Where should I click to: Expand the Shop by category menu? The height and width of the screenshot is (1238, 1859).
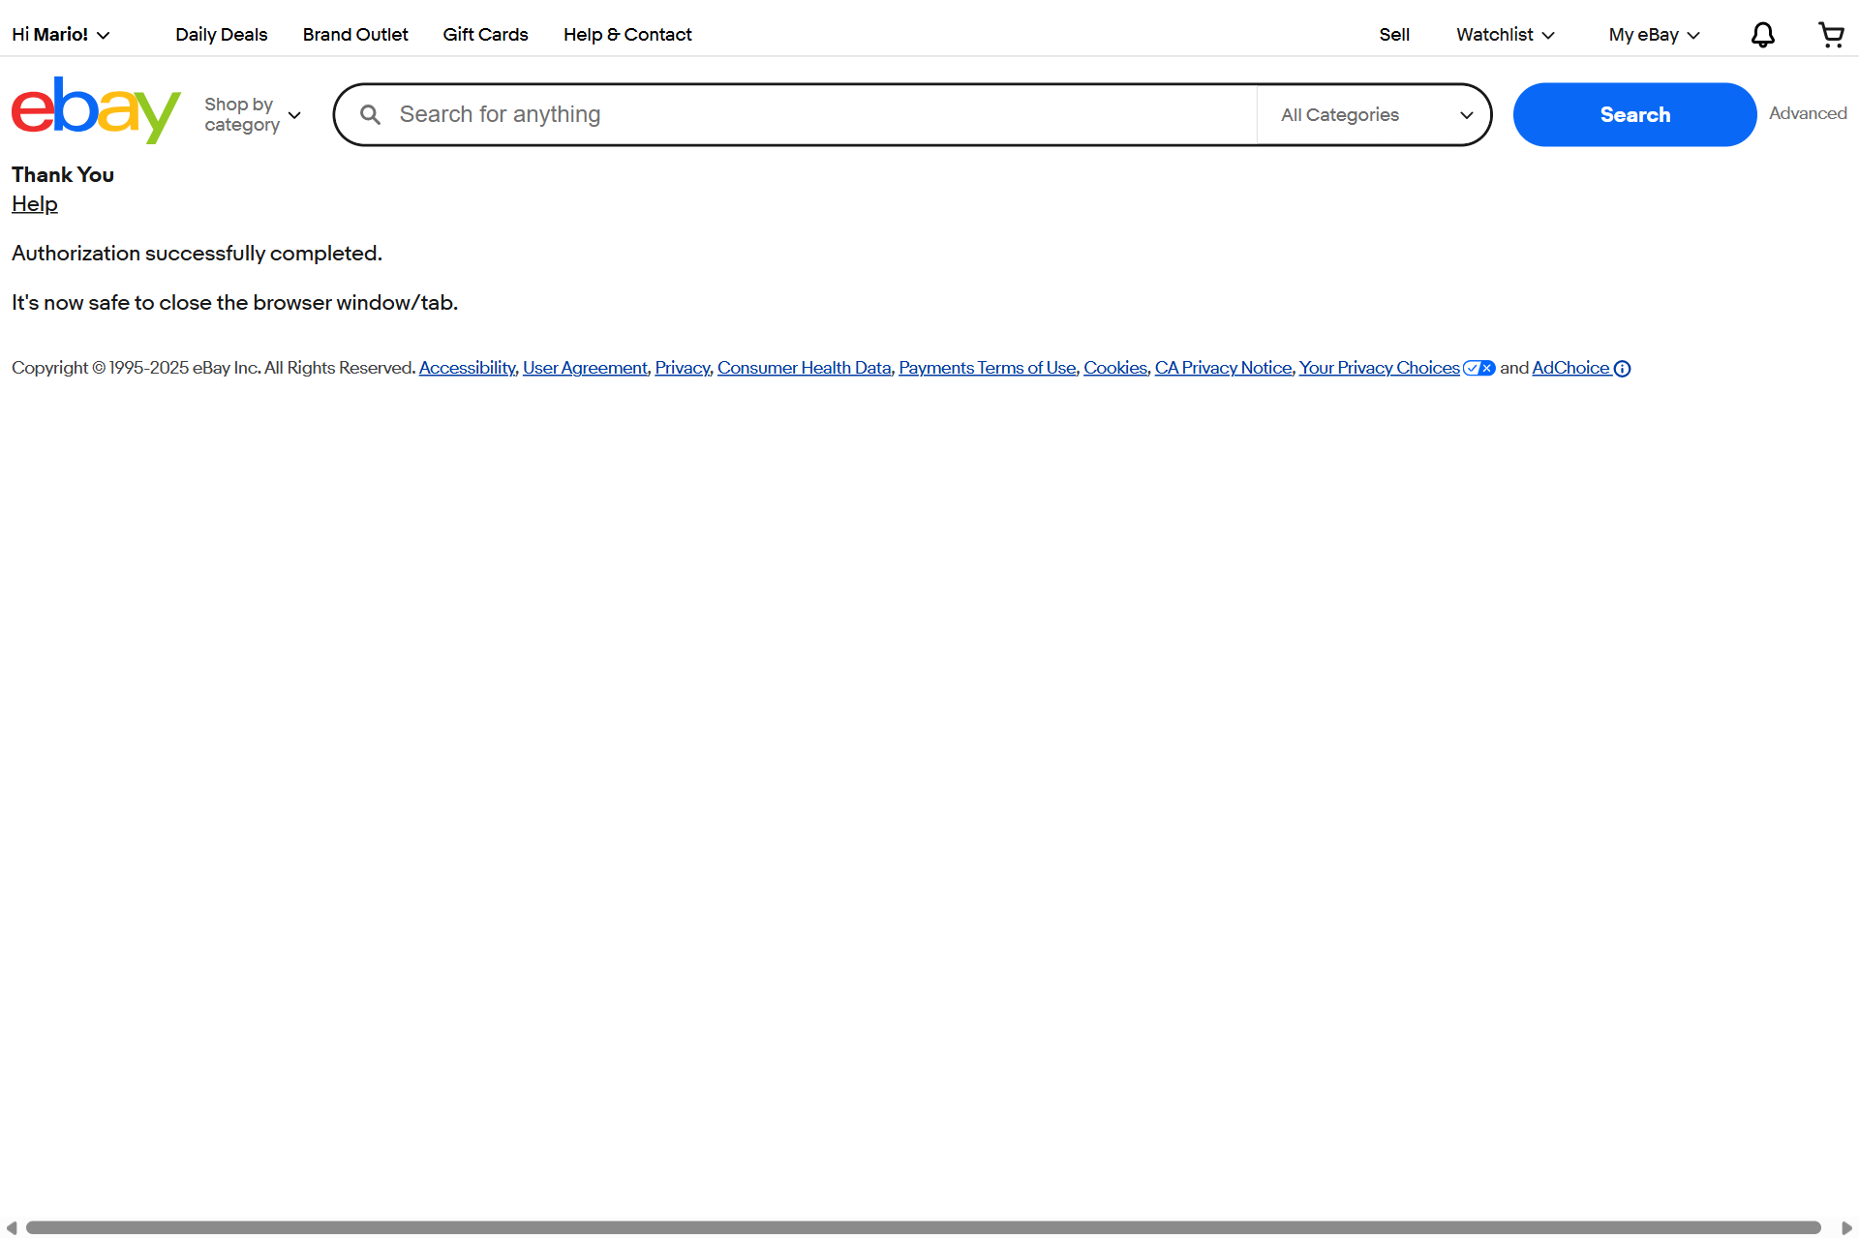[x=250, y=113]
